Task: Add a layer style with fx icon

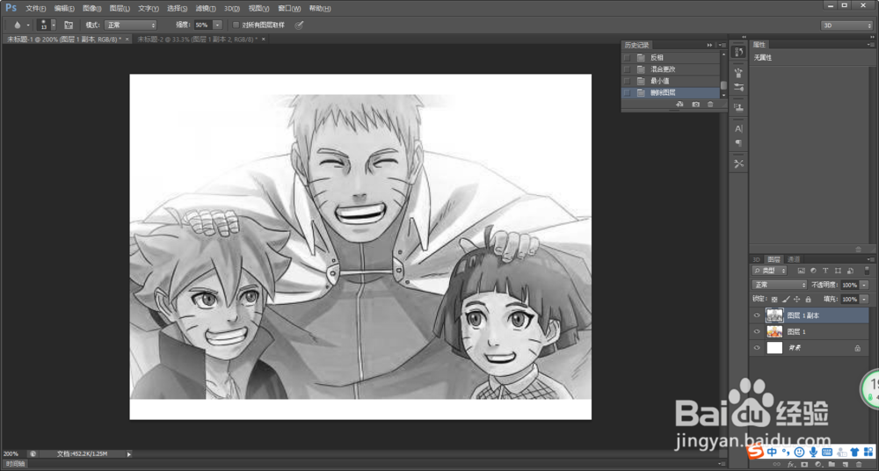Action: pyautogui.click(x=791, y=465)
